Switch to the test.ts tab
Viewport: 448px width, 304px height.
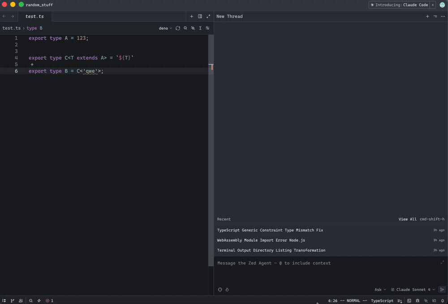(34, 16)
